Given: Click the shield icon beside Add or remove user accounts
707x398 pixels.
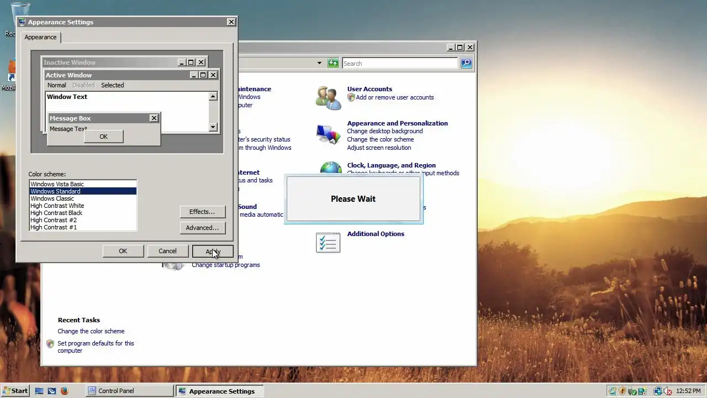Looking at the screenshot, I should [x=351, y=97].
